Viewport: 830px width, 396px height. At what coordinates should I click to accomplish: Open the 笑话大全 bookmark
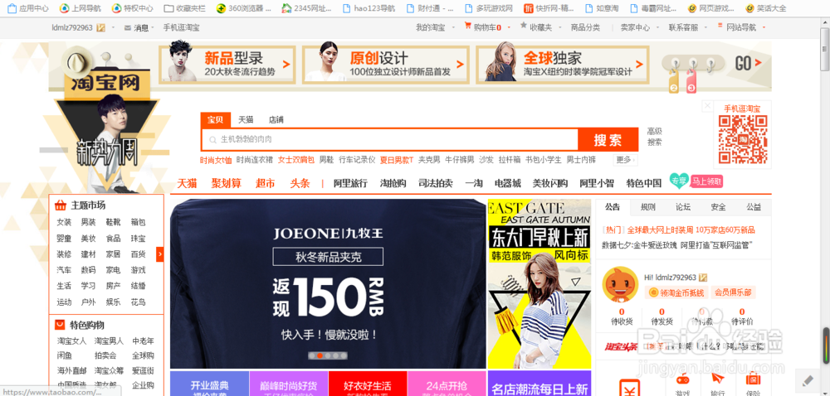tap(766, 8)
